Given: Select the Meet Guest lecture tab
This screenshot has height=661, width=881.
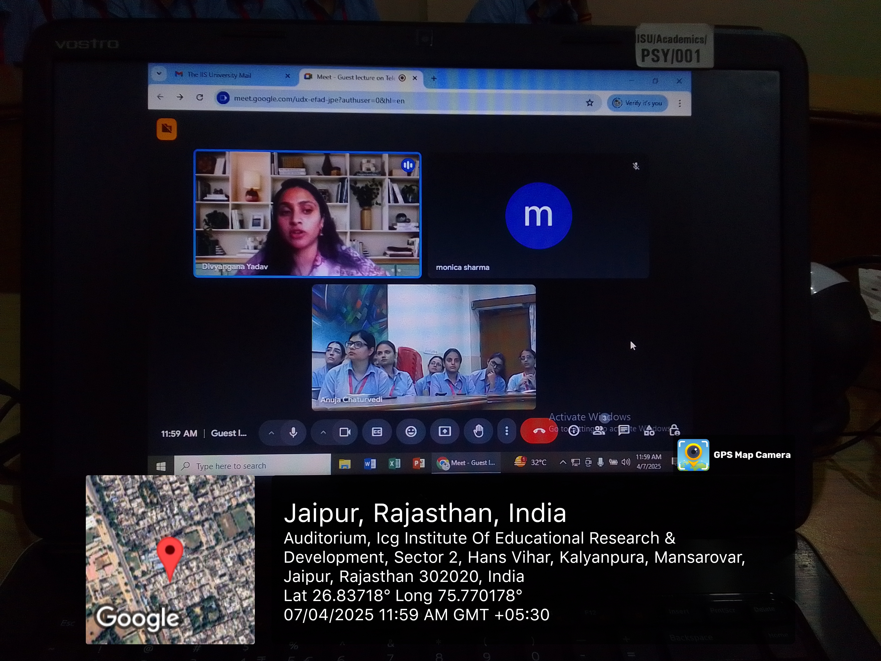Looking at the screenshot, I should click(x=354, y=77).
